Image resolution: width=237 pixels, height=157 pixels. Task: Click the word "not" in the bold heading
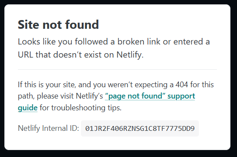point(52,25)
